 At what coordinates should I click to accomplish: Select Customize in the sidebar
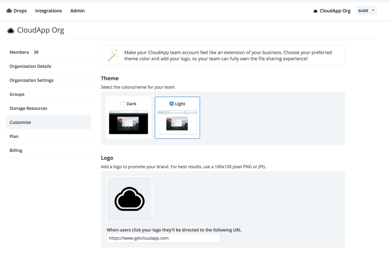click(49, 122)
